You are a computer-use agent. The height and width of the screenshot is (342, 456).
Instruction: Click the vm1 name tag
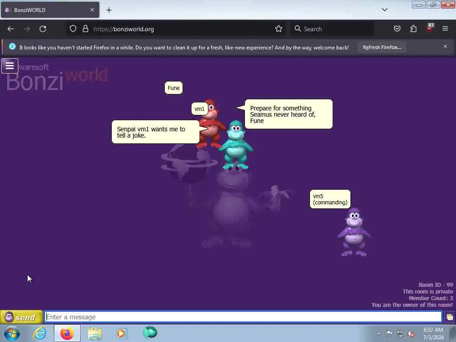click(x=199, y=109)
